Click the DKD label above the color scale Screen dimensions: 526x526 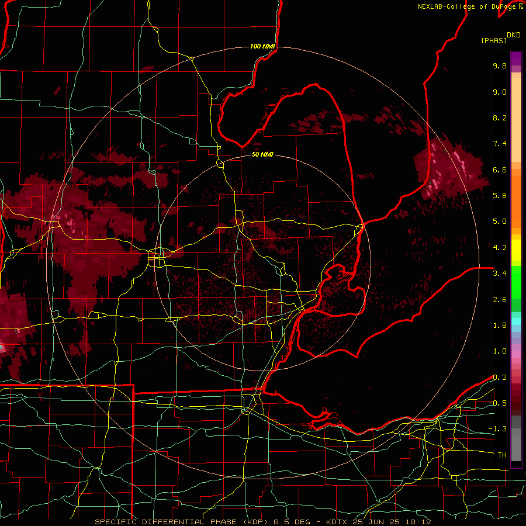[x=514, y=35]
